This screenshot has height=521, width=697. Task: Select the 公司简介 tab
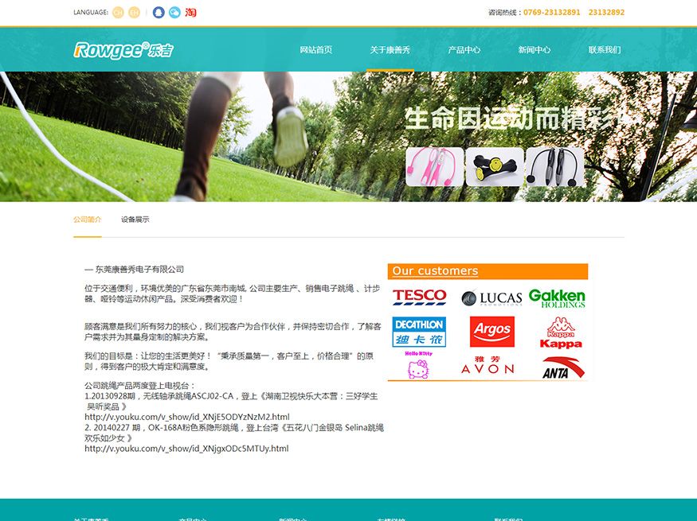pyautogui.click(x=88, y=220)
